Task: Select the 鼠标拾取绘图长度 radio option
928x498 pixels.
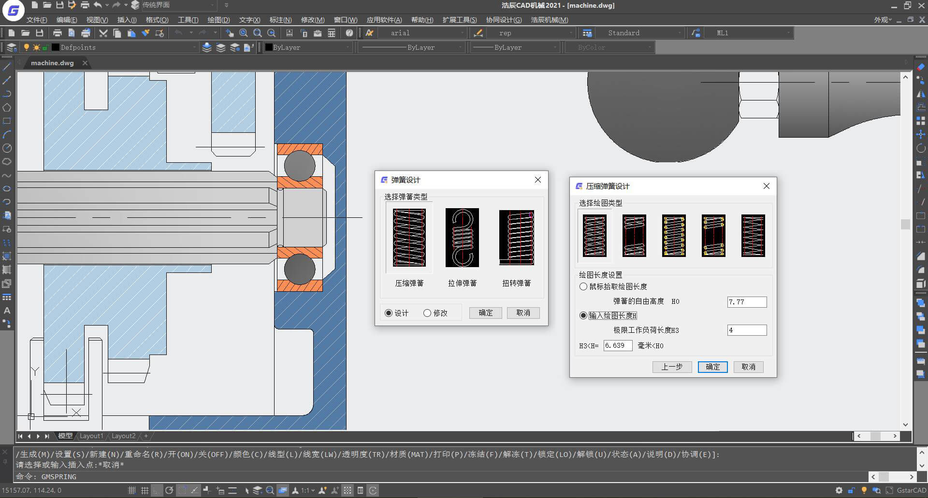Action: 613,286
